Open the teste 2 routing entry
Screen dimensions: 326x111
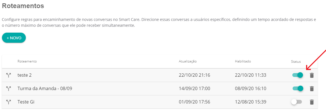(24, 75)
